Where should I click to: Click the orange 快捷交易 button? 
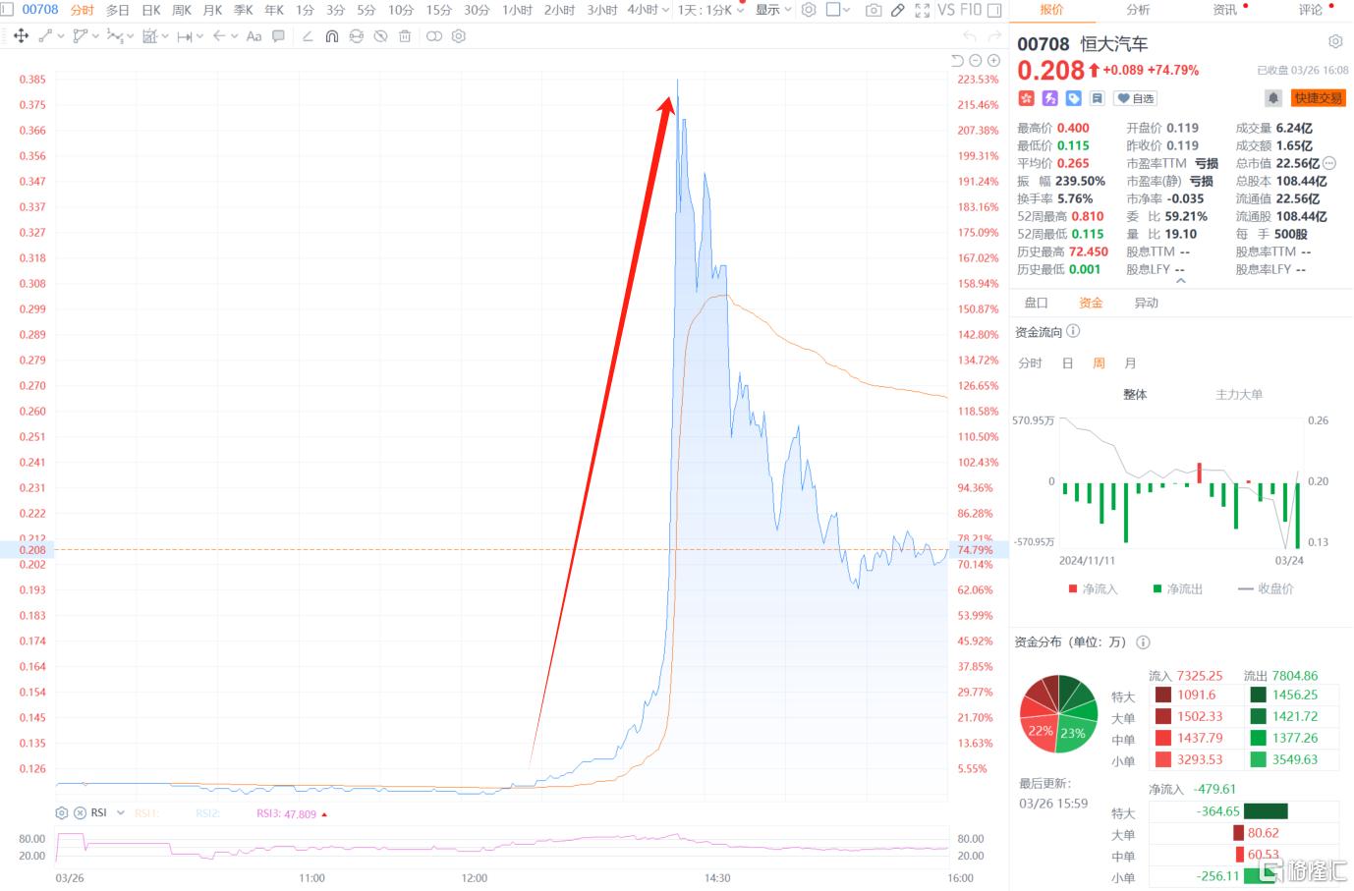tap(1318, 98)
